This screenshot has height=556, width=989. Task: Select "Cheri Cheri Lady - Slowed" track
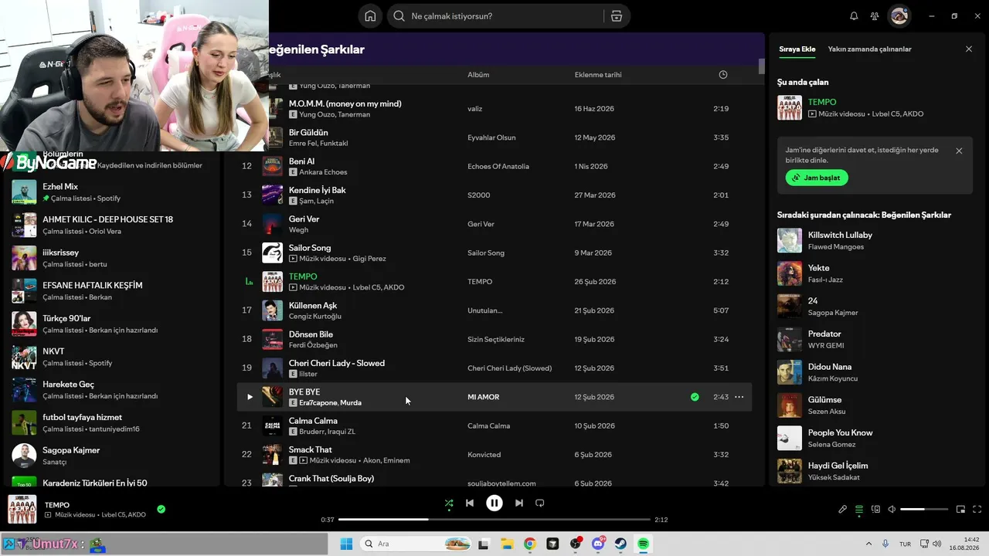coord(337,363)
